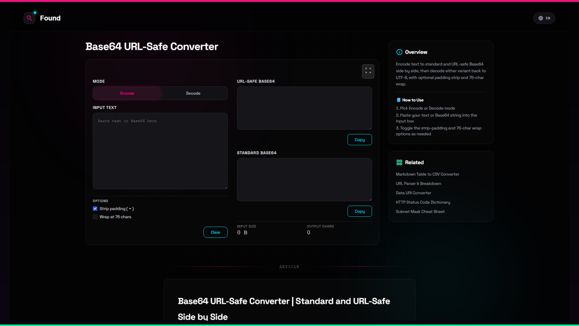Click the Overview info icon
The image size is (579, 326).
(x=399, y=52)
